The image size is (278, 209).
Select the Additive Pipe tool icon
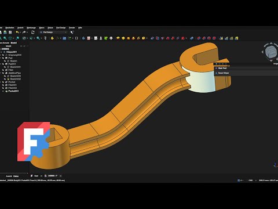[133, 38]
